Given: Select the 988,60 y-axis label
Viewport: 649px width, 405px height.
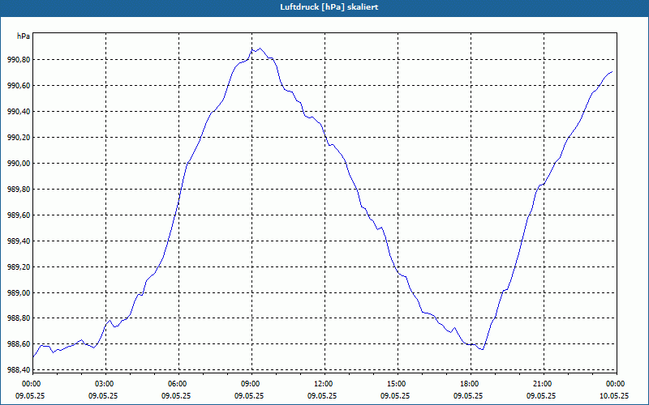Looking at the screenshot, I should pyautogui.click(x=19, y=344).
